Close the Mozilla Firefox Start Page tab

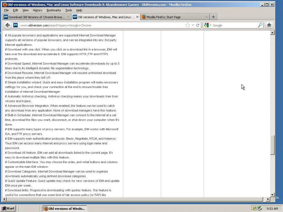coord(206,17)
